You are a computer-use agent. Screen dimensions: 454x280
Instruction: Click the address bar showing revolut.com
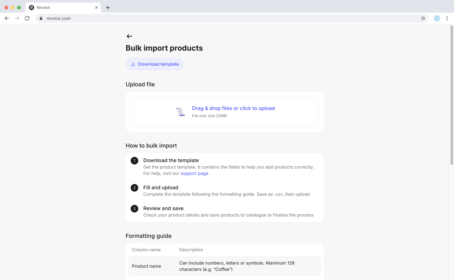221,18
